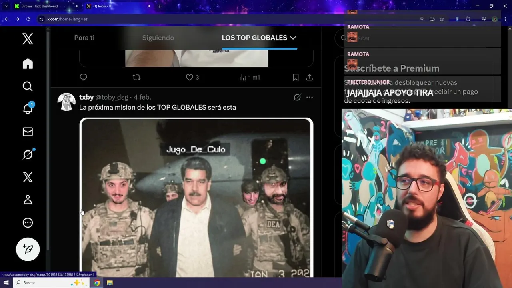Switch to the Para ti tab
Image resolution: width=512 pixels, height=288 pixels.
coord(84,38)
